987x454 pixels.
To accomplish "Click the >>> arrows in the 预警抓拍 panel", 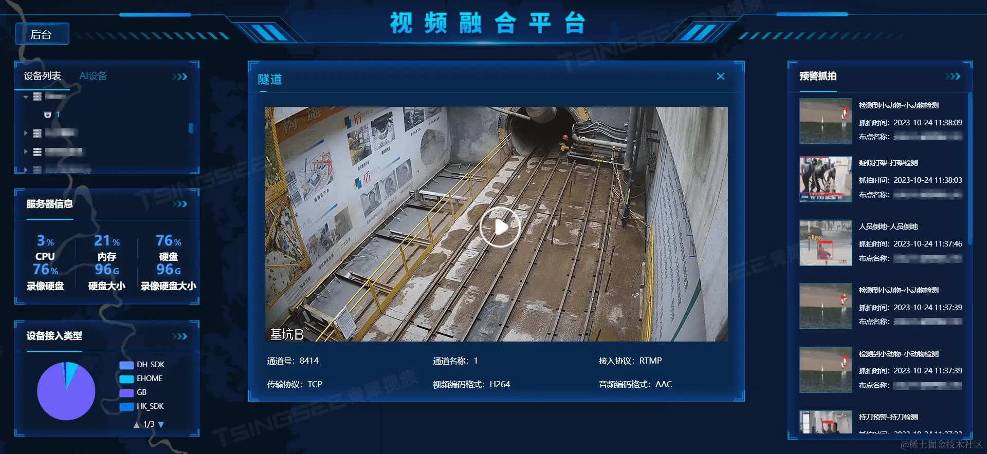I will (x=953, y=77).
